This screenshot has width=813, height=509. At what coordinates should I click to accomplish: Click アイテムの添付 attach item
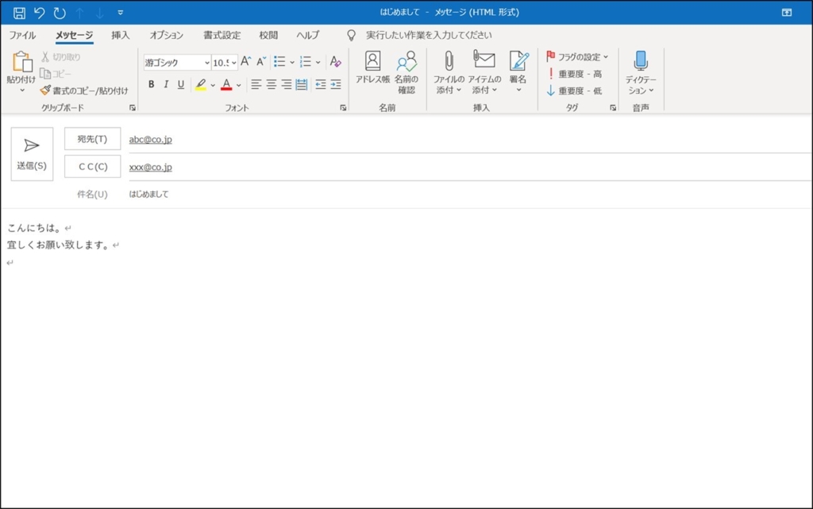tap(484, 72)
